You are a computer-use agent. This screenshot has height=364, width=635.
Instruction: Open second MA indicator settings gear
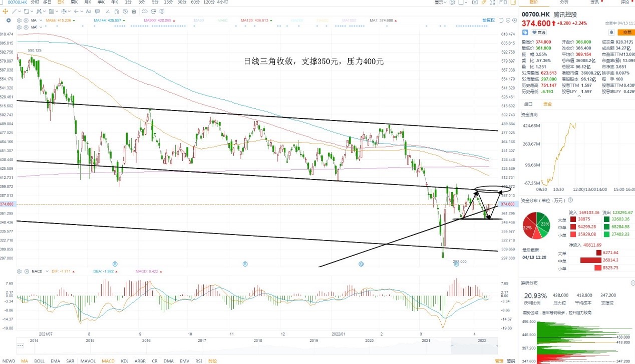[19, 27]
